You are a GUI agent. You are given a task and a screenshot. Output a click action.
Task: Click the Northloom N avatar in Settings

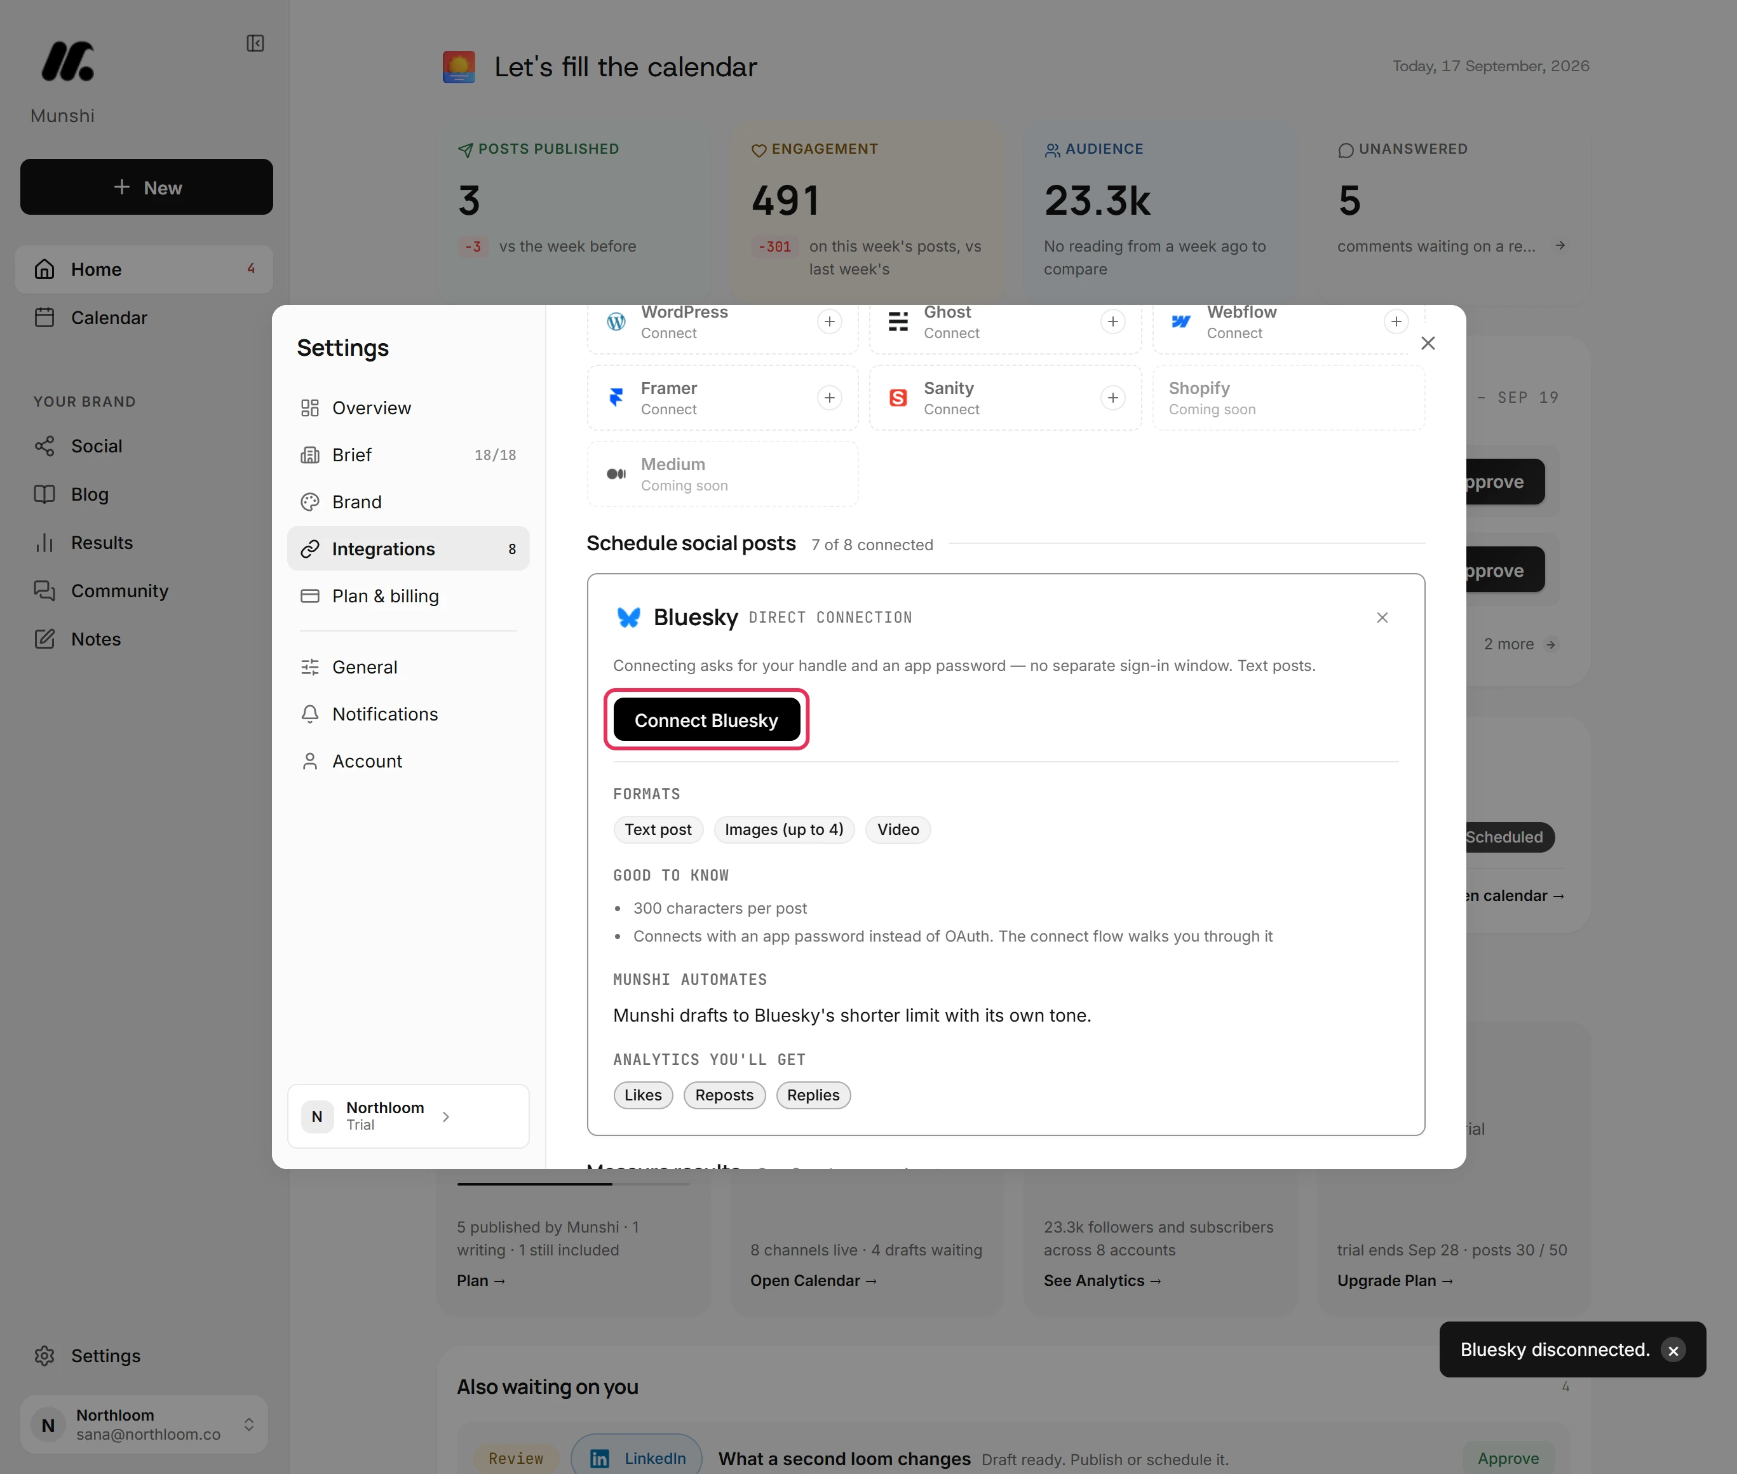pos(316,1116)
